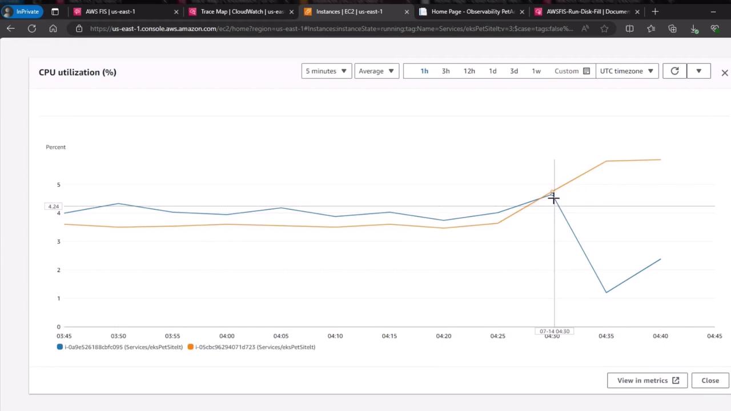Viewport: 731px width, 411px height.
Task: Open the Downloads icon
Action: [694, 29]
